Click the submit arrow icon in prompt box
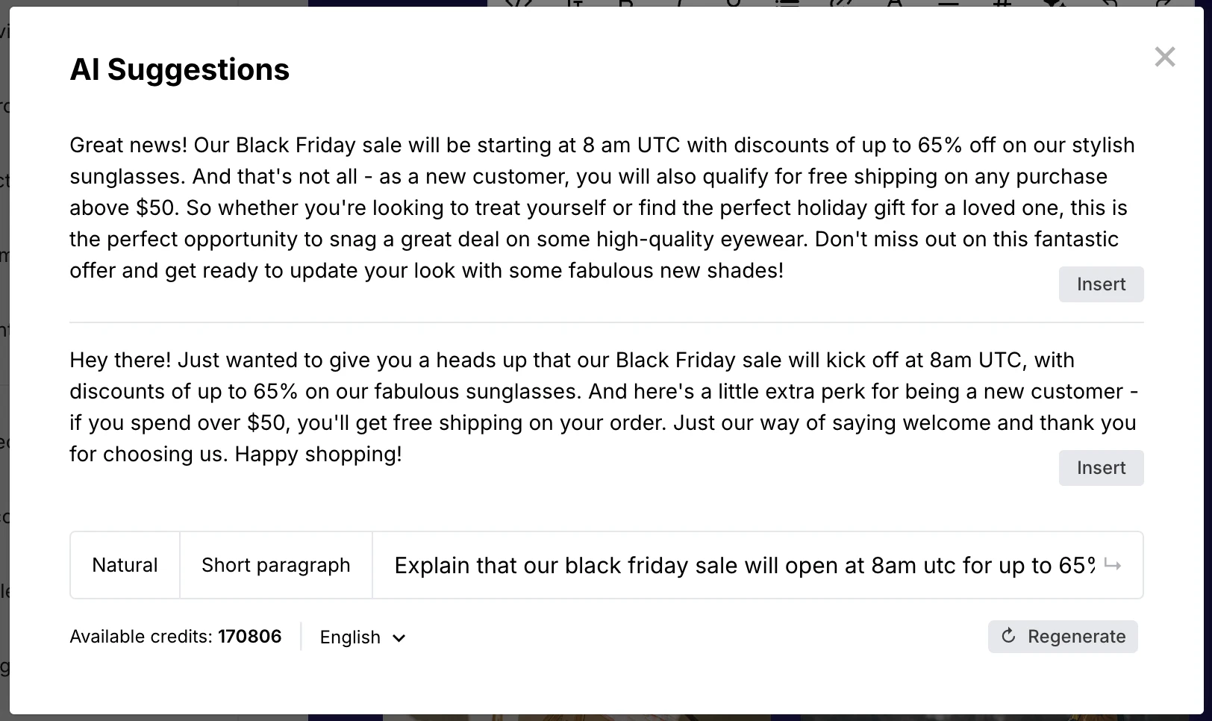Viewport: 1212px width, 721px height. click(x=1113, y=565)
